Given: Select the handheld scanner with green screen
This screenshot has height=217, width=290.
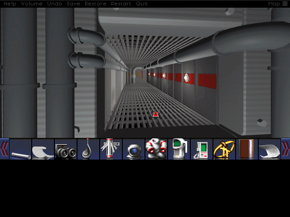Looking at the screenshot, I should click(179, 149).
